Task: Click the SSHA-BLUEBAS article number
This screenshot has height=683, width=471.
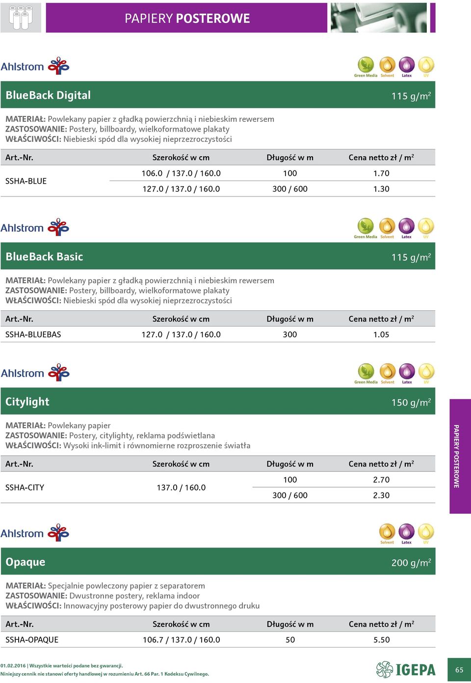Action: [x=33, y=334]
